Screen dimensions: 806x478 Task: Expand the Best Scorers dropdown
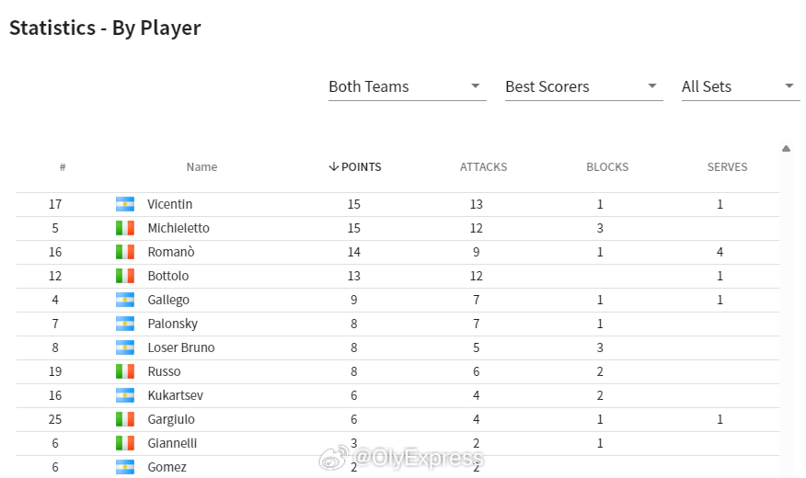click(x=583, y=86)
